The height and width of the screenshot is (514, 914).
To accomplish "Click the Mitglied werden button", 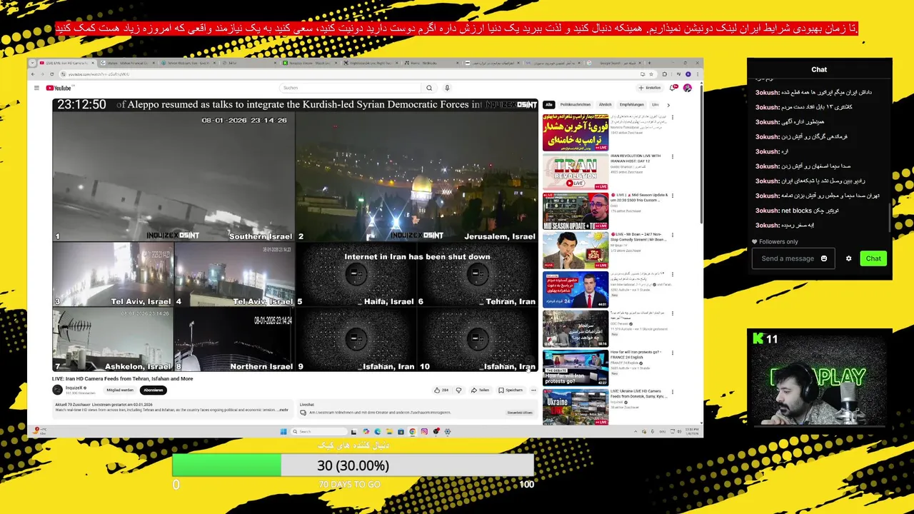I will (x=120, y=390).
